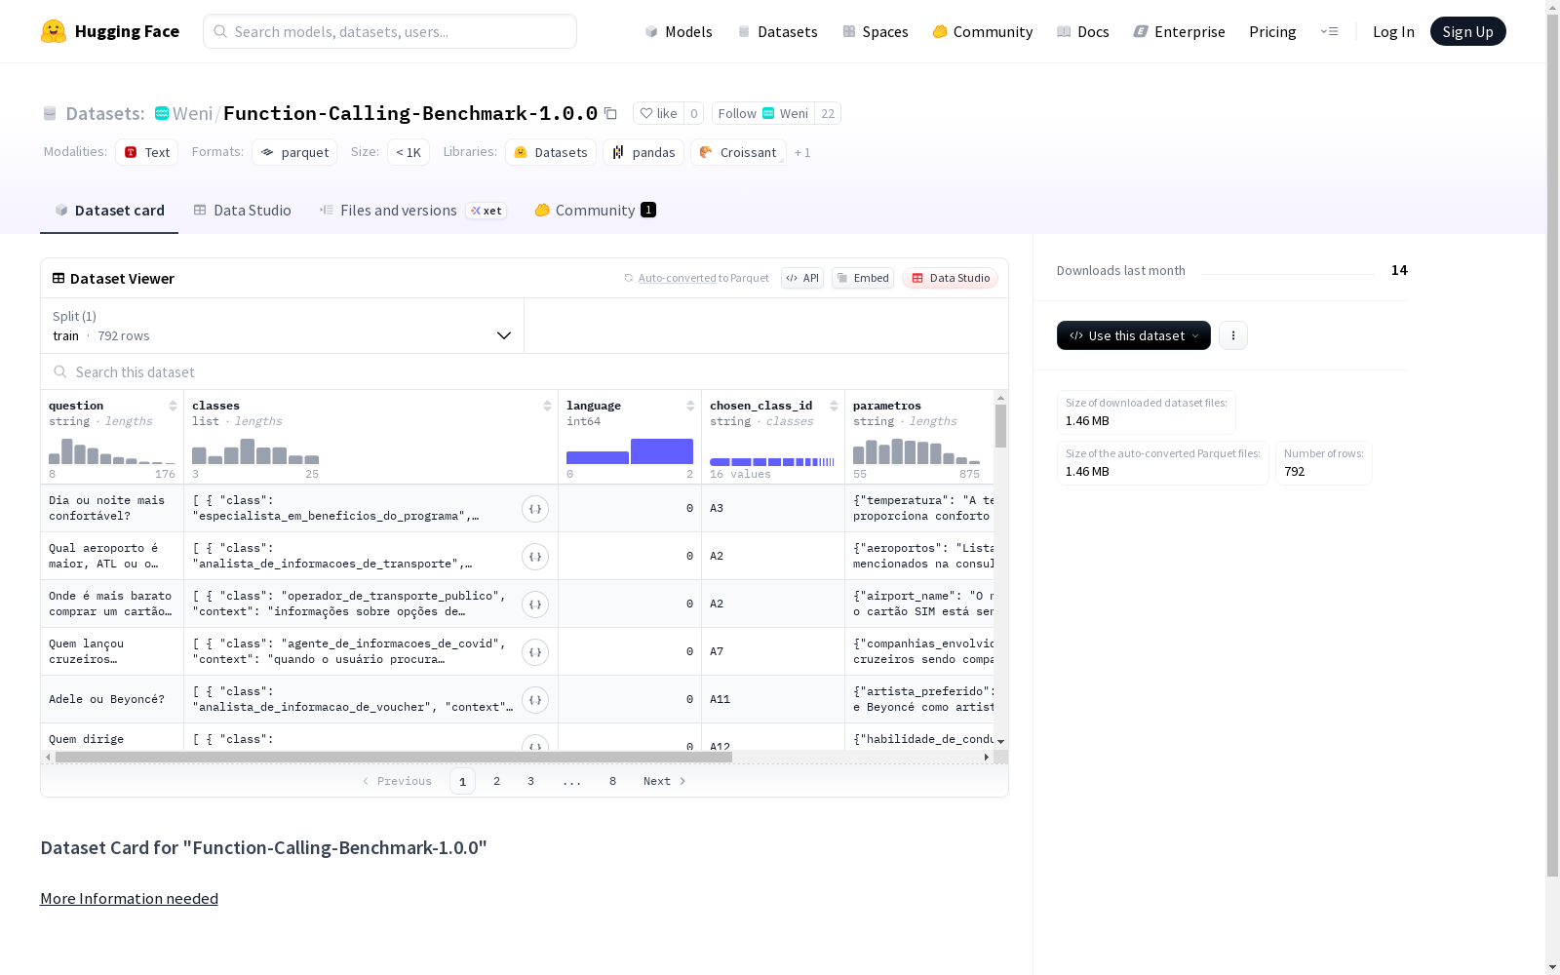1560x975 pixels.
Task: Sort by the language column
Action: click(x=690, y=406)
